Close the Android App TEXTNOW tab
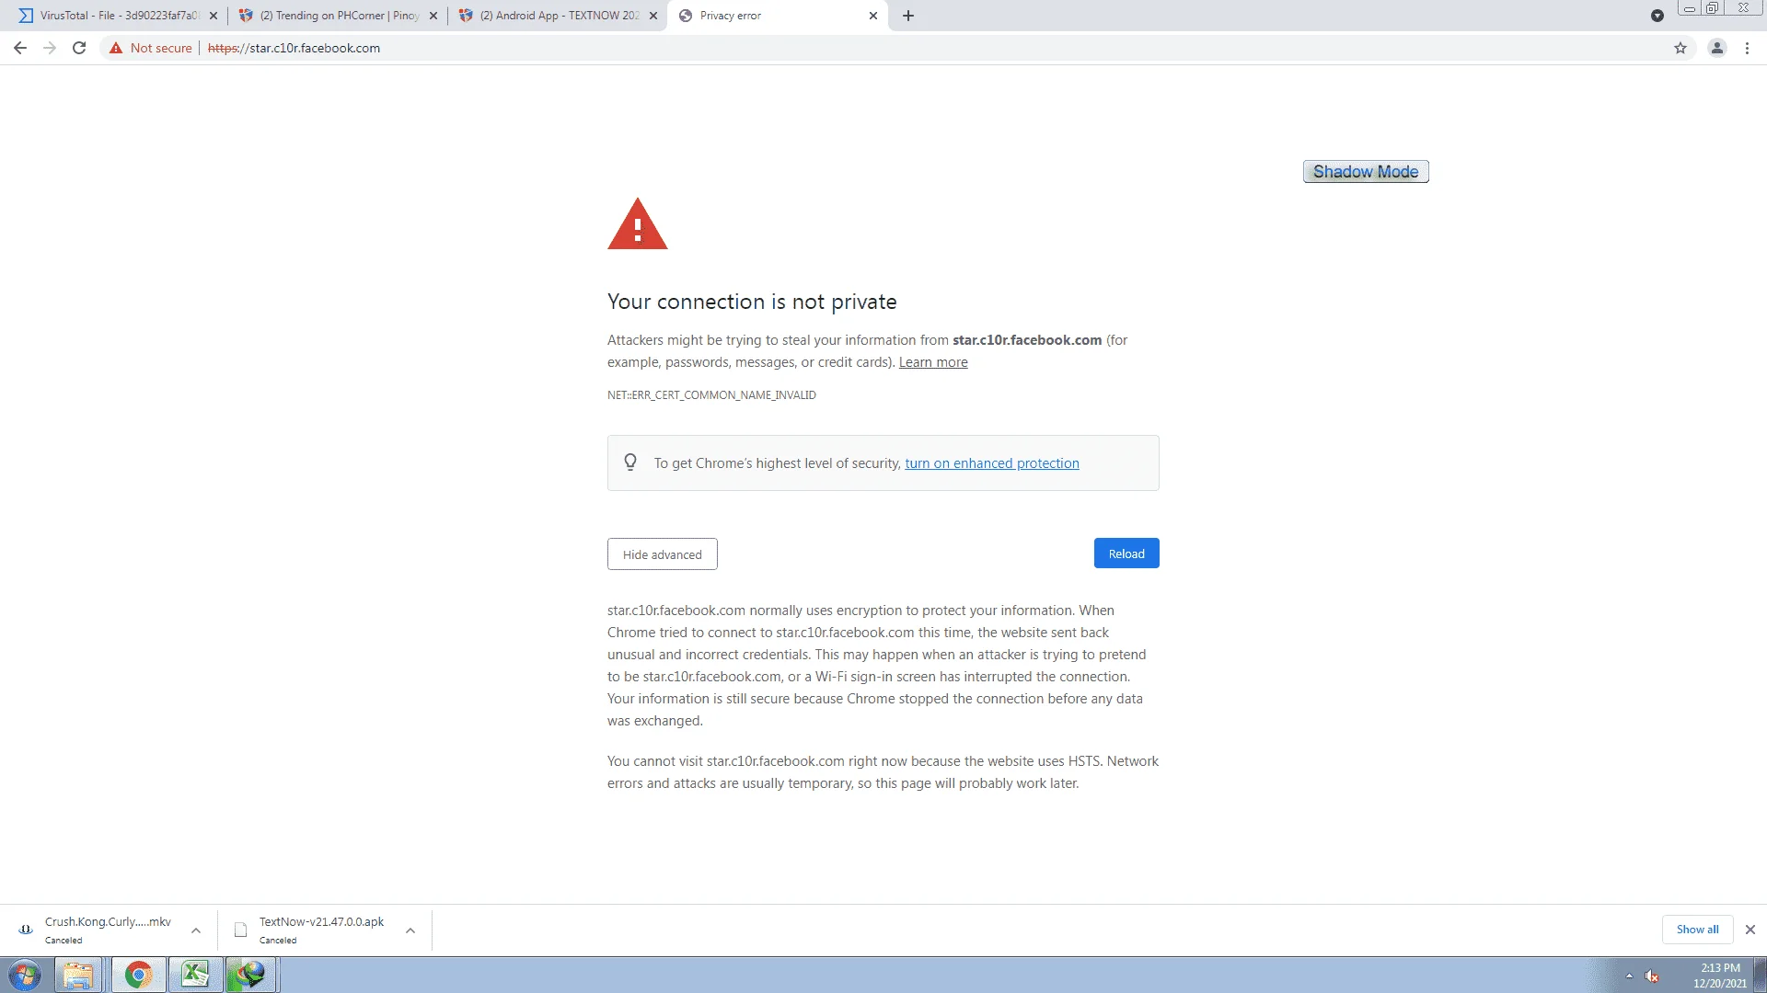Screen dimensions: 1767x993 coord(653,16)
